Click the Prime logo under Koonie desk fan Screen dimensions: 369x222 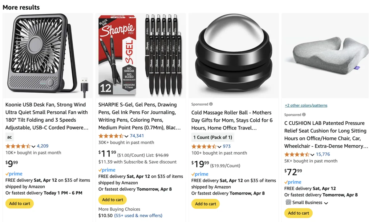pyautogui.click(x=14, y=174)
